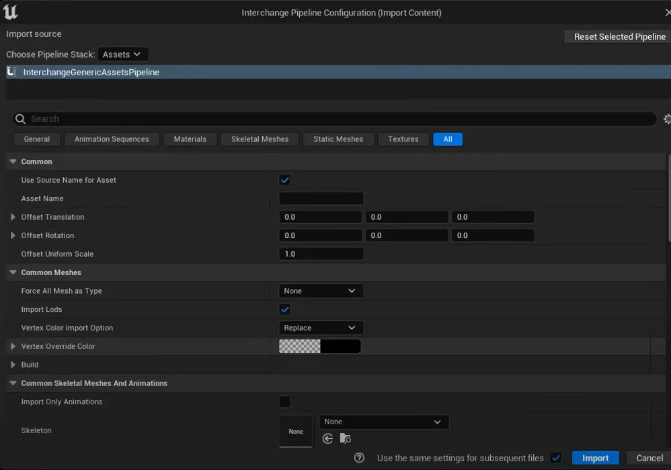This screenshot has width=671, height=470.
Task: Click the Import button
Action: point(595,458)
